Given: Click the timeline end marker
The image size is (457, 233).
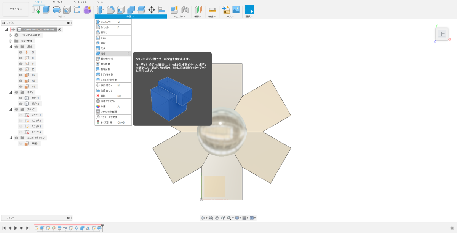Looking at the screenshot, I should tap(102, 228).
